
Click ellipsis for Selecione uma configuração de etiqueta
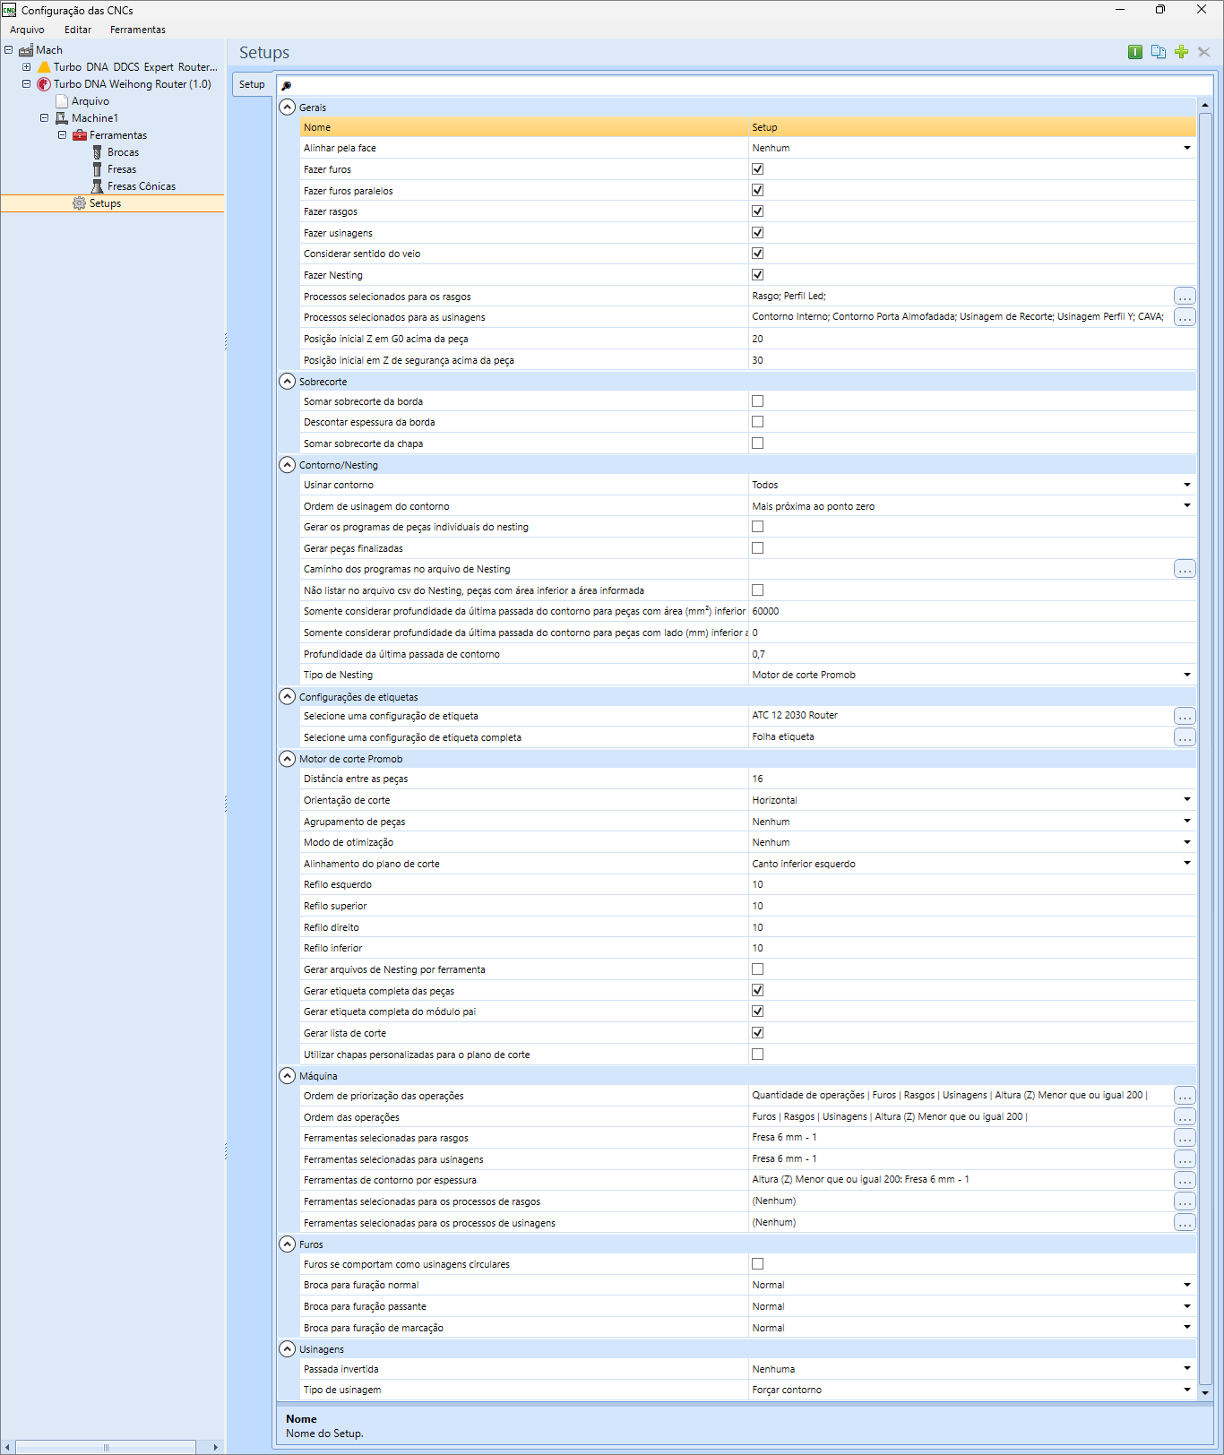pyautogui.click(x=1185, y=716)
